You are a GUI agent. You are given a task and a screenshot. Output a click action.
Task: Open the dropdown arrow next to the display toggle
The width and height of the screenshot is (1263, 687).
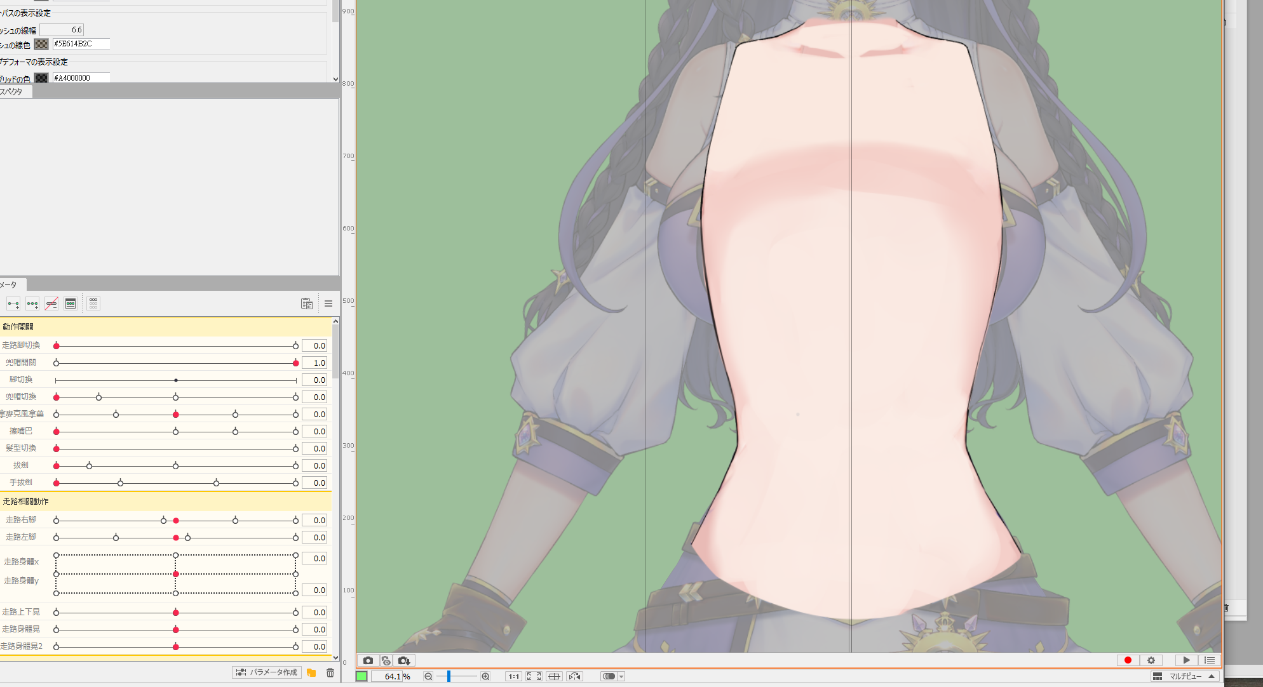pos(621,676)
